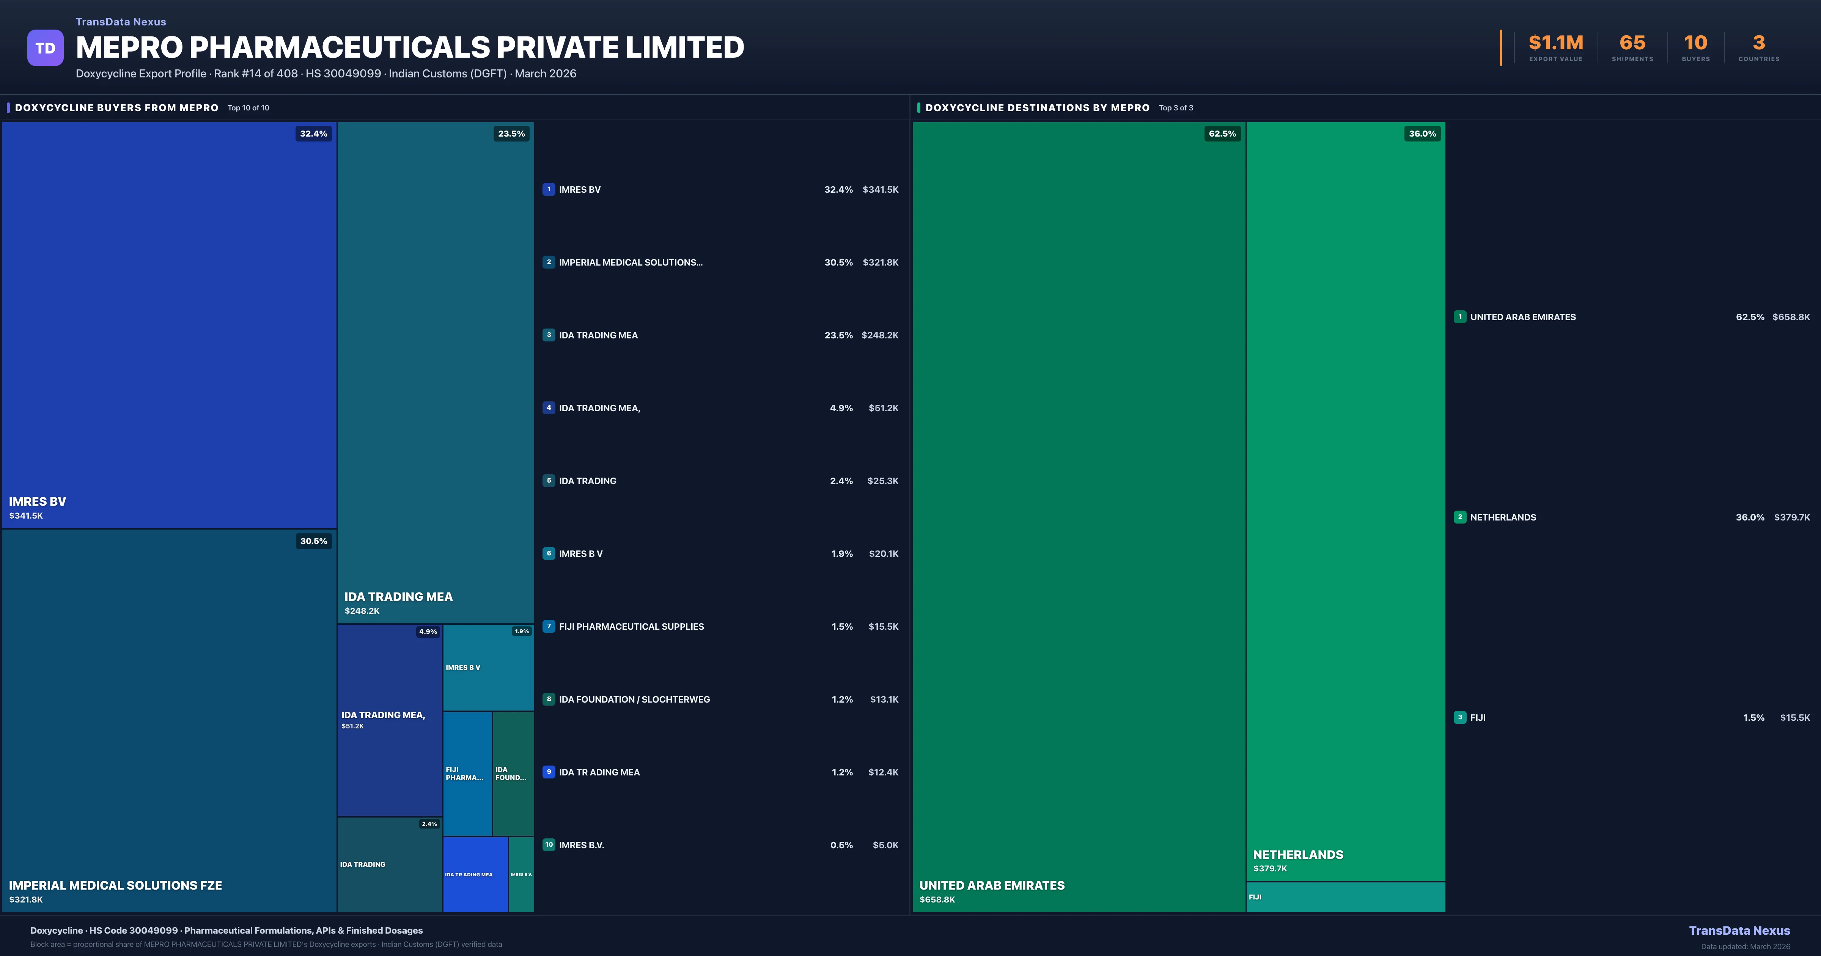Click rank badge 2 beside Imperial Medical Solutions
Viewport: 1821px width, 956px height.
pyautogui.click(x=549, y=263)
